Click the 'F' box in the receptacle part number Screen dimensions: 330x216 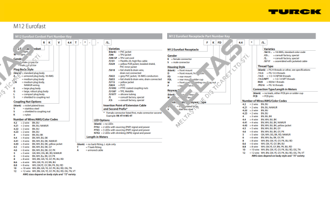pos(207,43)
